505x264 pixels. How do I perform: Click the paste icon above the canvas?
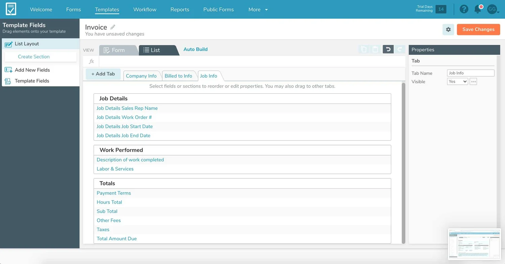[x=375, y=49]
